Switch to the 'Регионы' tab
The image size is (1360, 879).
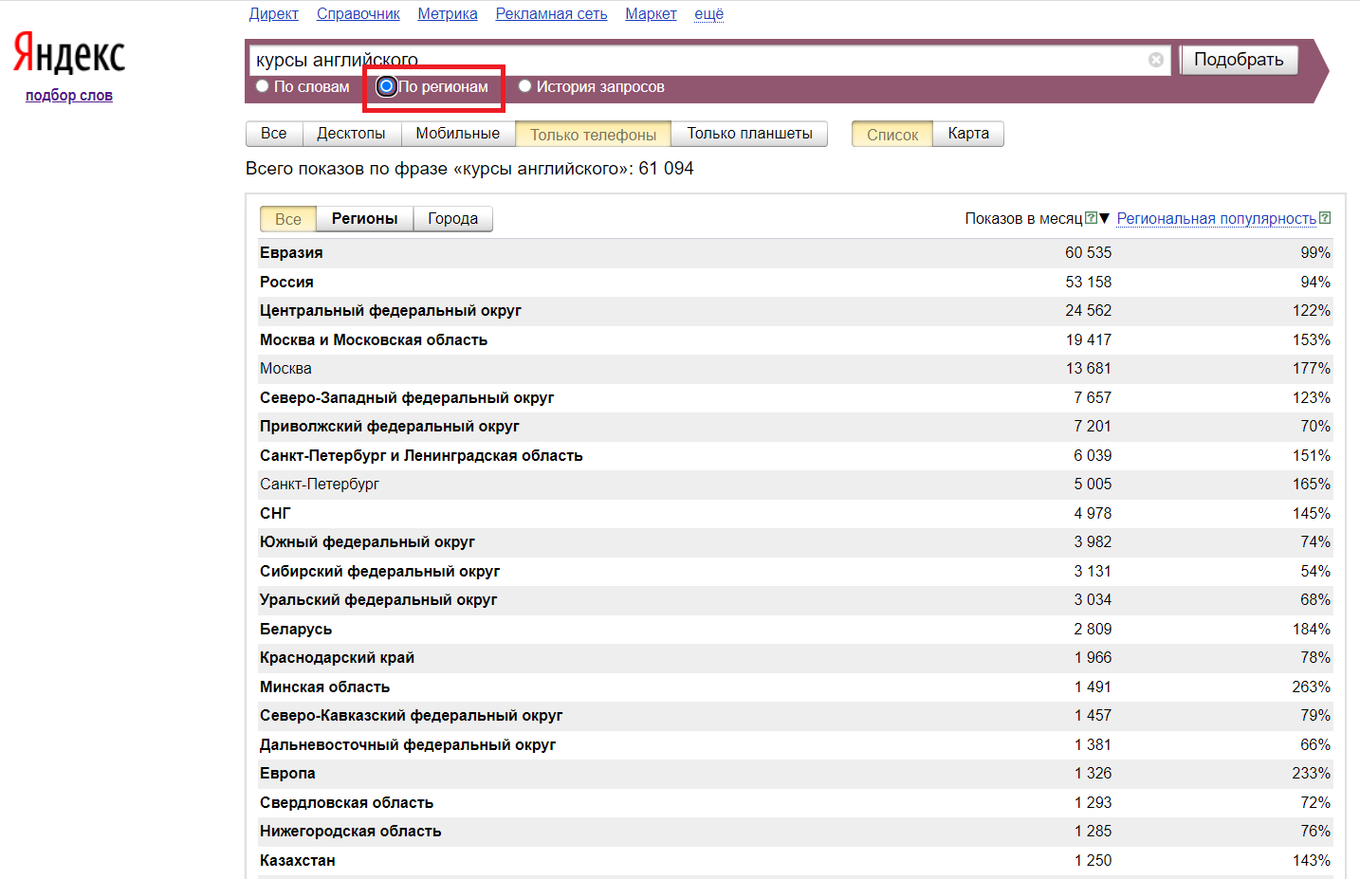point(364,218)
